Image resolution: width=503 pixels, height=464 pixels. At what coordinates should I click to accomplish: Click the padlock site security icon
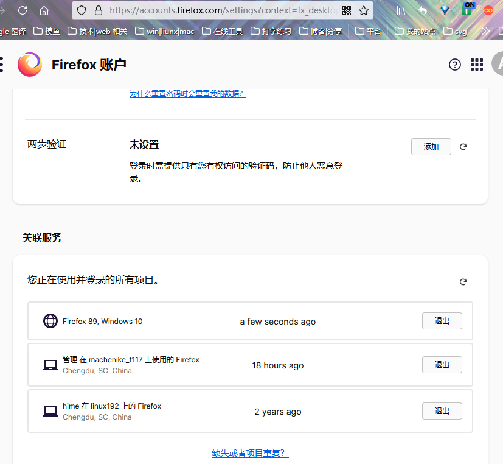(x=99, y=10)
